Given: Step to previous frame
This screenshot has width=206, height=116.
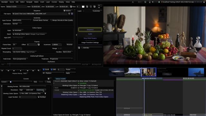Looking at the screenshot, I should 14,71.
